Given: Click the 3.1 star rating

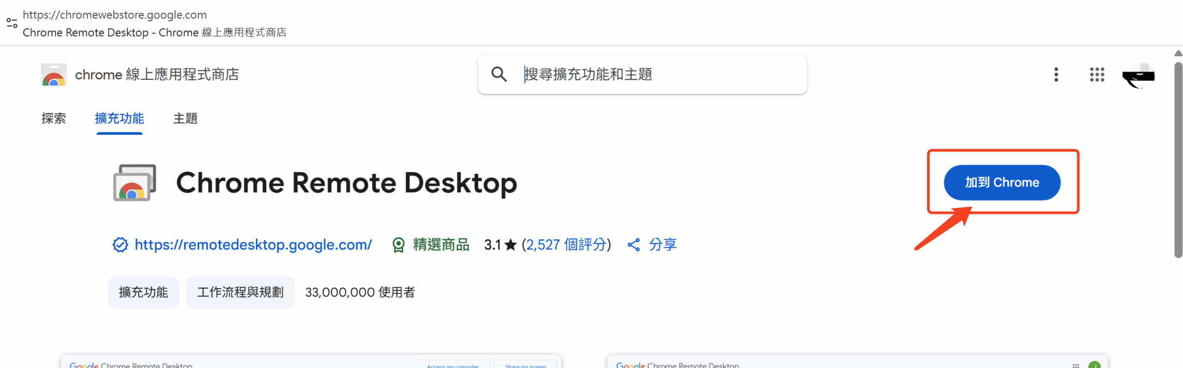Looking at the screenshot, I should (500, 245).
